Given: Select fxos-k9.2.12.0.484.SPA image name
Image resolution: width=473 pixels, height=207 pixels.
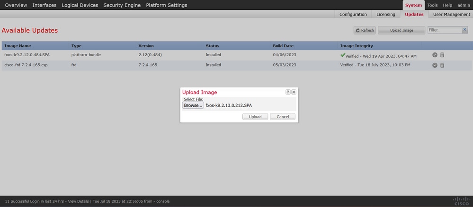Looking at the screenshot, I should click(x=26, y=55).
